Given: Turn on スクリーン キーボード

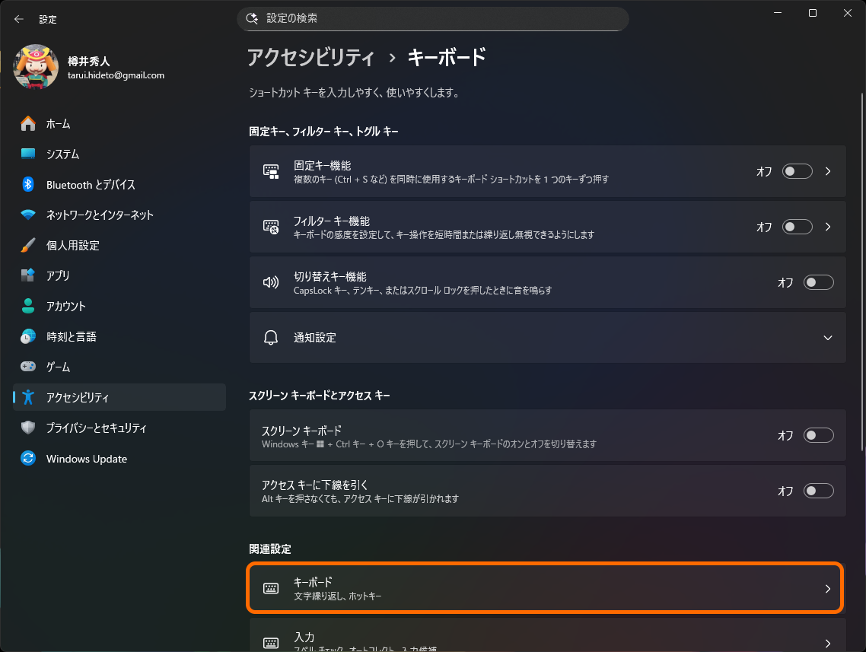Looking at the screenshot, I should [818, 435].
